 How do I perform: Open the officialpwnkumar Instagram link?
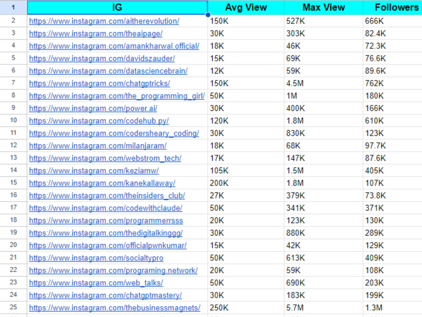click(108, 246)
